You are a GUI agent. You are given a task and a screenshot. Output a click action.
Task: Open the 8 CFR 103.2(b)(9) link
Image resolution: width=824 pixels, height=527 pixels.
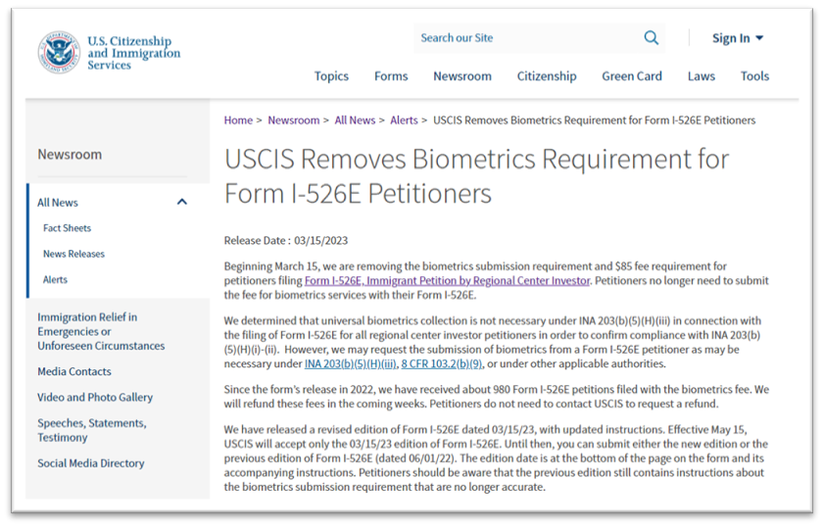(442, 363)
